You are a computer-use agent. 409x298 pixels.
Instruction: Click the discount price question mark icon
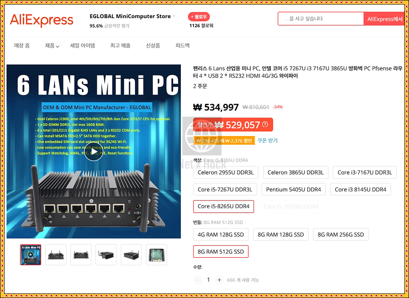pos(265,125)
